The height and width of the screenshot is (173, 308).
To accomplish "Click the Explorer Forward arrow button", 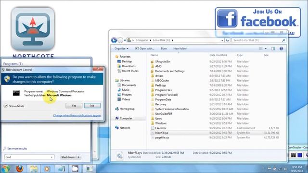I will pos(120,40).
